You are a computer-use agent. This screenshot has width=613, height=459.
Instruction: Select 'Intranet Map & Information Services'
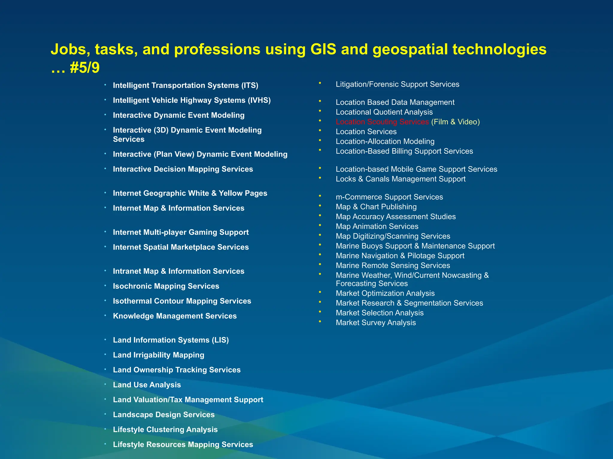coord(179,271)
